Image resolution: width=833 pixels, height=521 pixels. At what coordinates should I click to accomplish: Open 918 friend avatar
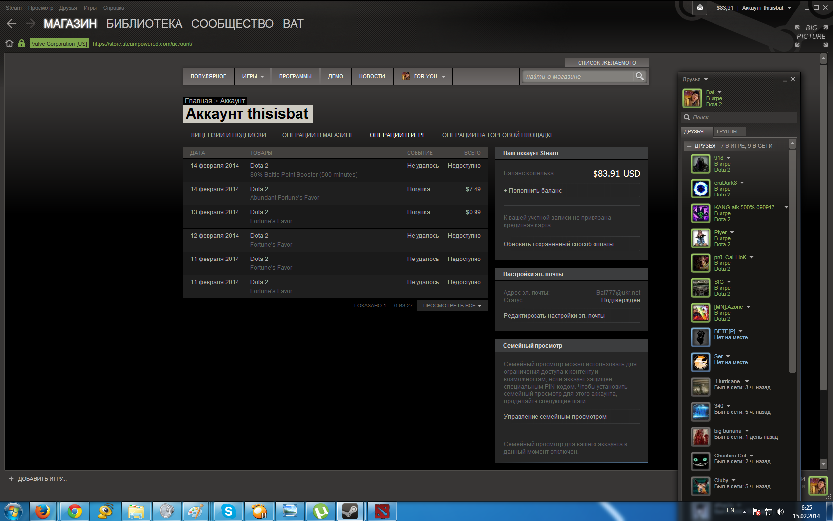(701, 164)
